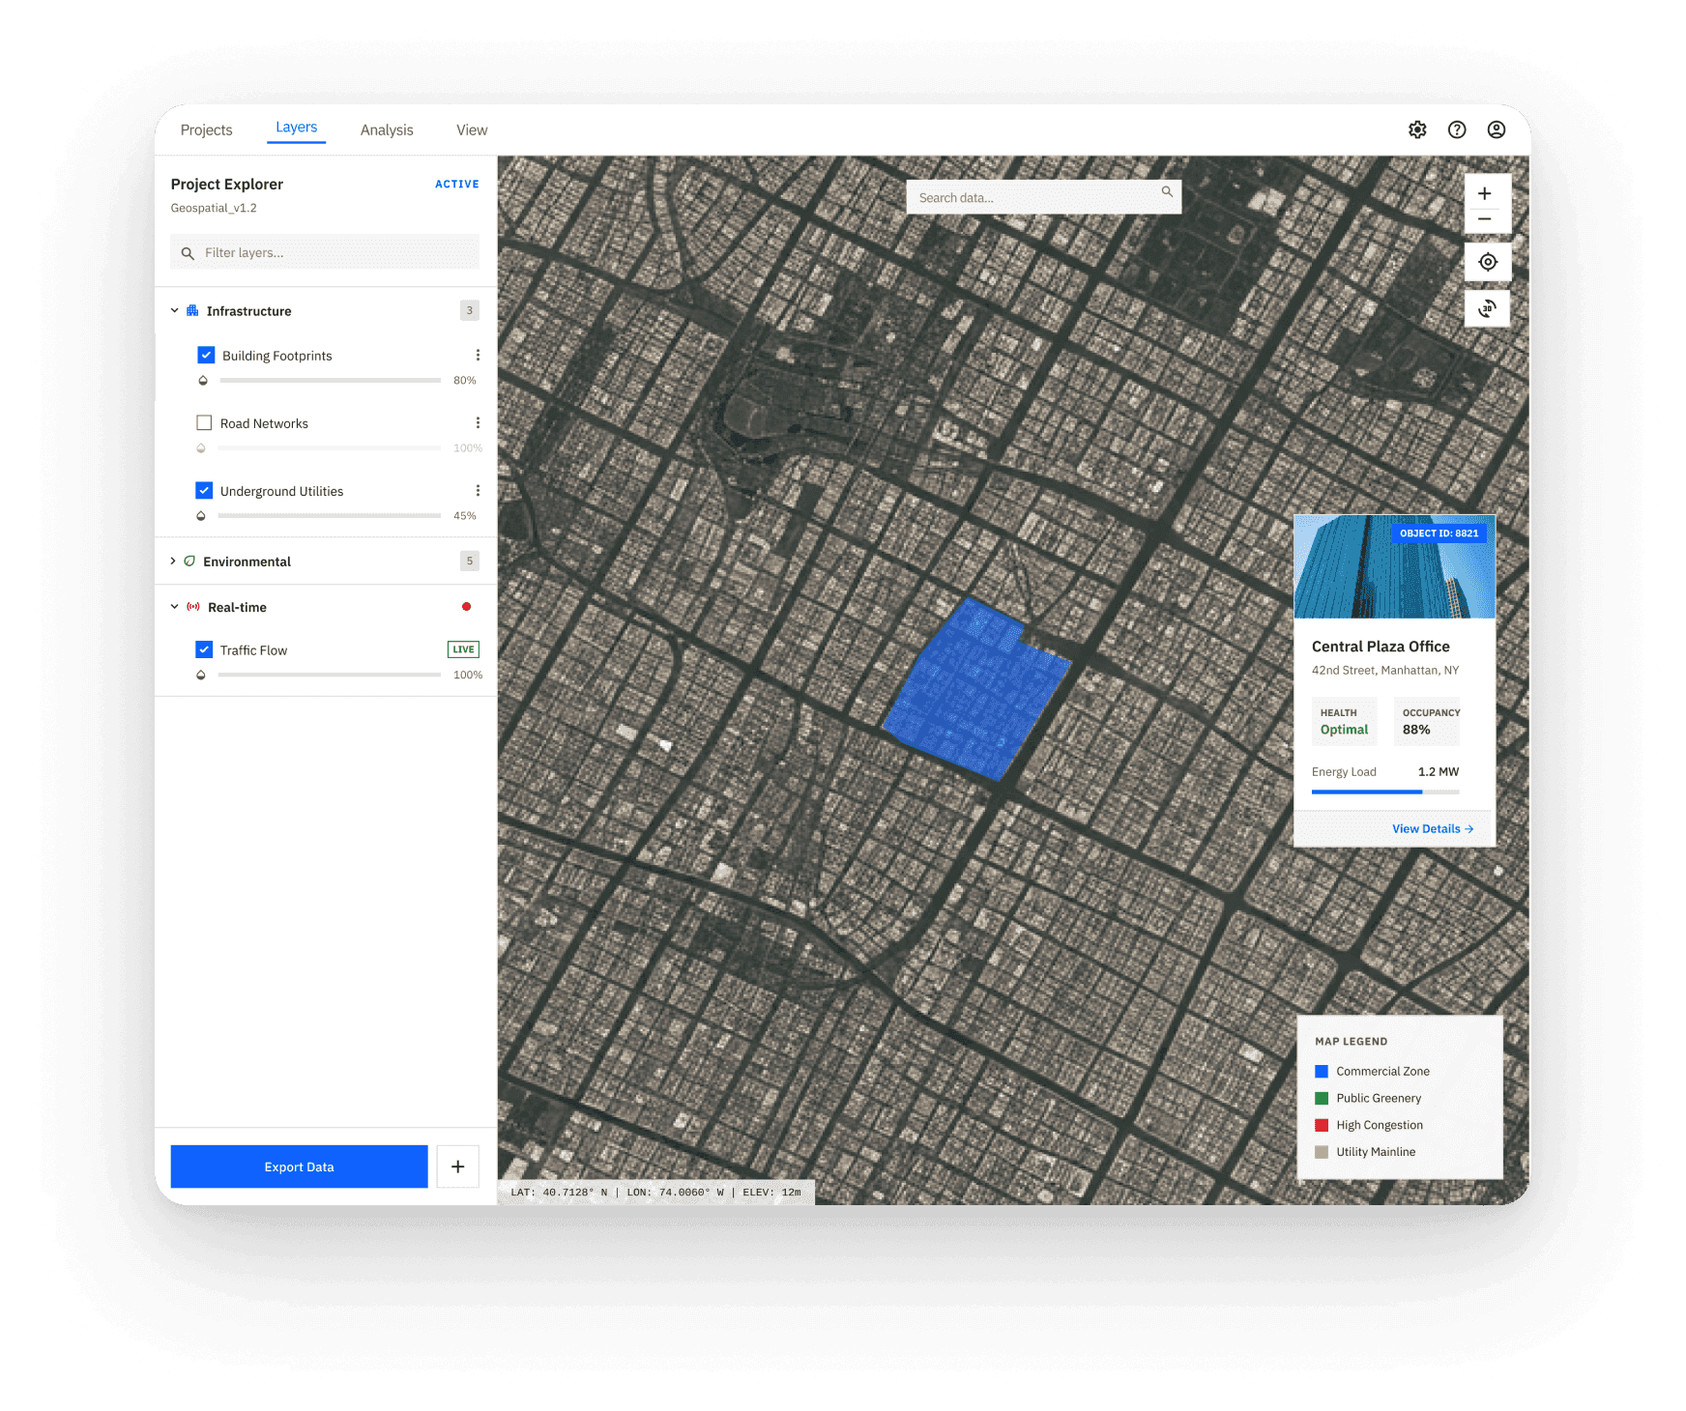
Task: Collapse the Infrastructure group chevron
Action: coord(174,310)
